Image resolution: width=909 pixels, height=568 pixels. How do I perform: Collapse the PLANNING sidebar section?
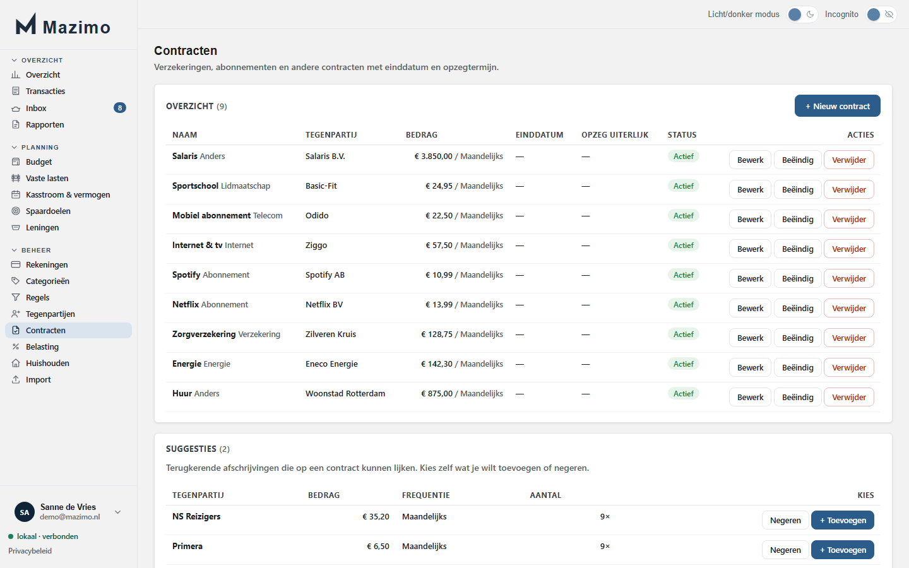pyautogui.click(x=35, y=147)
